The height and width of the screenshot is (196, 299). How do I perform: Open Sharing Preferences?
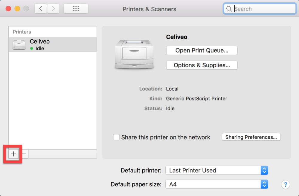tap(251, 137)
